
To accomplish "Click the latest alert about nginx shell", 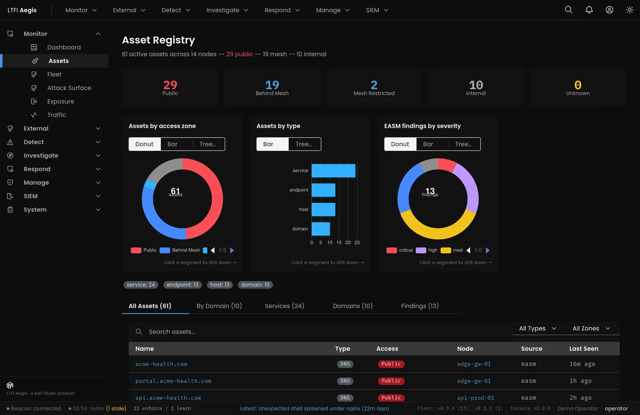I will (x=314, y=408).
